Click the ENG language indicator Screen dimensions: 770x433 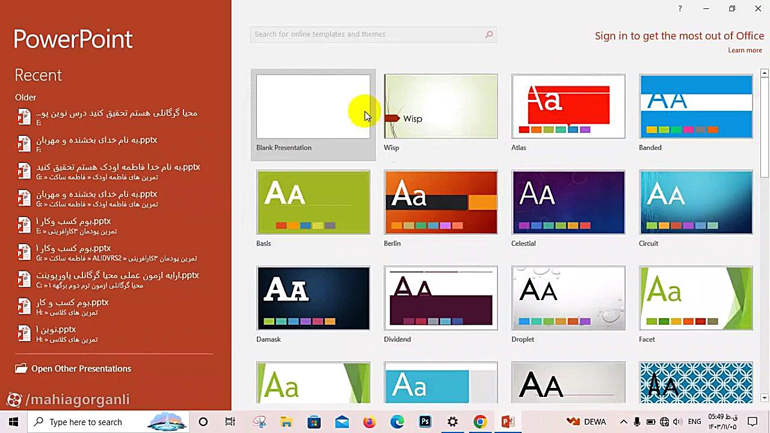pyautogui.click(x=695, y=422)
